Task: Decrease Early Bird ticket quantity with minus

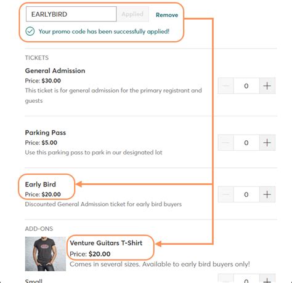Action: 226,194
